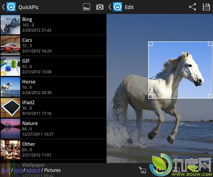Screen dimensions: 213x177
Task: Click the date '2/21/2012 16:29'
Action: pos(37,51)
